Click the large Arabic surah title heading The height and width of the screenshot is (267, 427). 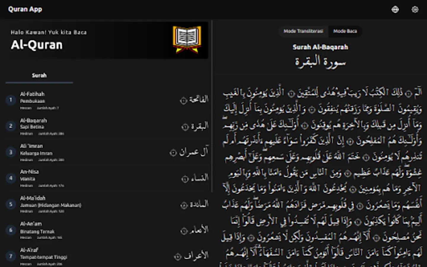click(320, 62)
